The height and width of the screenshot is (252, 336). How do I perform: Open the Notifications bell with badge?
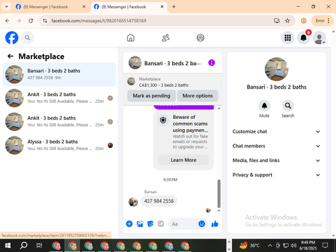[304, 38]
